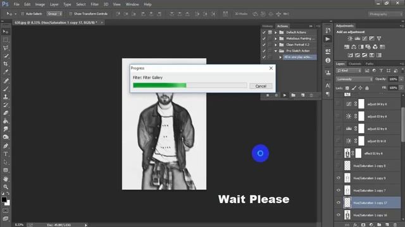The width and height of the screenshot is (405, 227).
Task: Select the Clone Stamp tool
Action: tap(6, 96)
